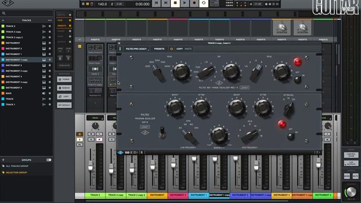Click the audio waveform icon for TRACK 2

tap(44, 27)
